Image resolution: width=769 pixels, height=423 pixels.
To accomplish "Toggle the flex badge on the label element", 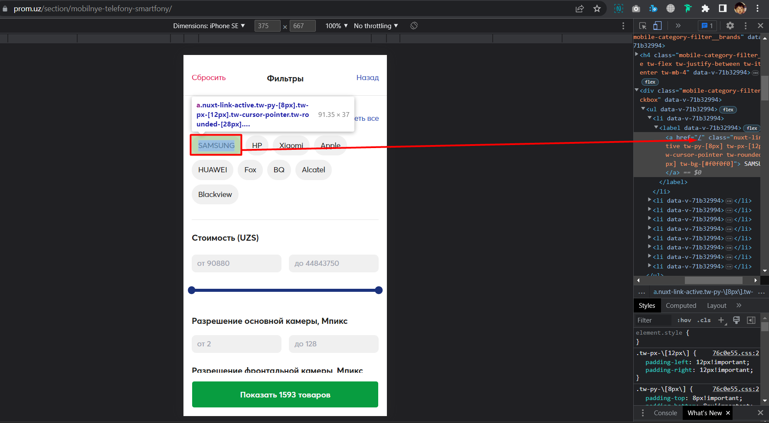I will pos(752,128).
